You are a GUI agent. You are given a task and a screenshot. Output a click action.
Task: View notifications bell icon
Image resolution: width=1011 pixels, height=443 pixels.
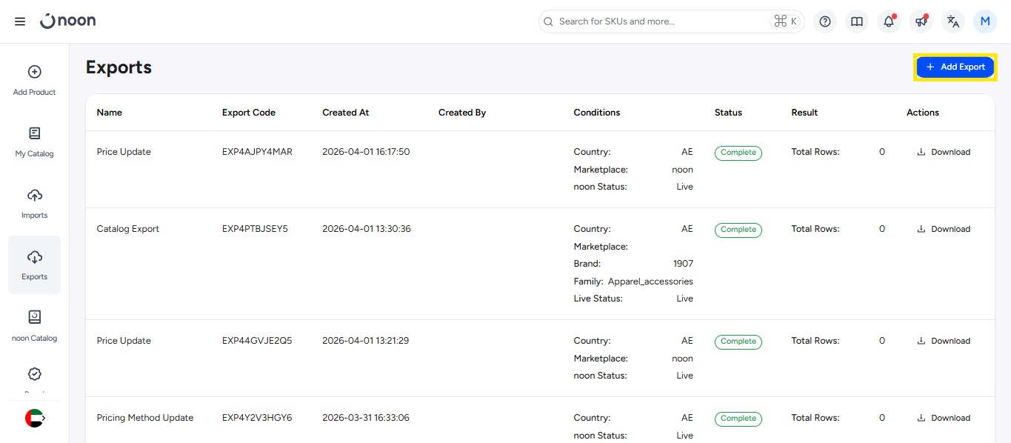[889, 21]
